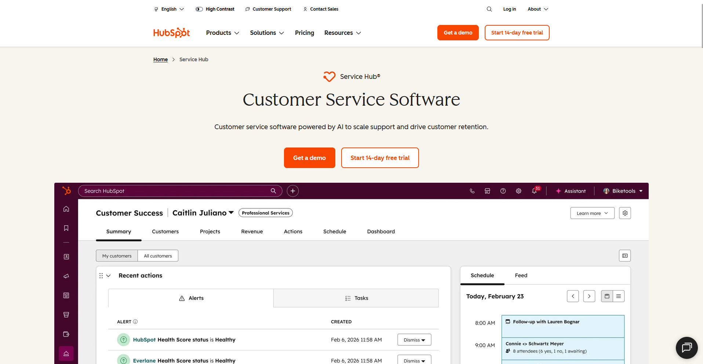Click the chat widget bubble icon

[x=686, y=347]
